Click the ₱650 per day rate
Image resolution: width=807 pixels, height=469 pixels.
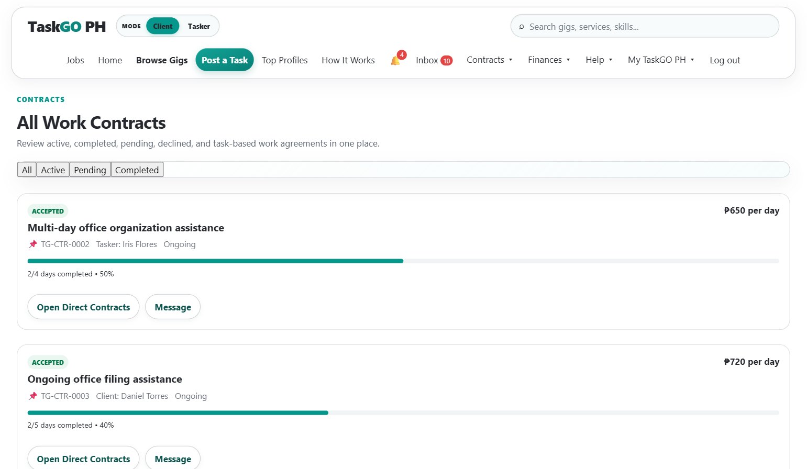[751, 210]
